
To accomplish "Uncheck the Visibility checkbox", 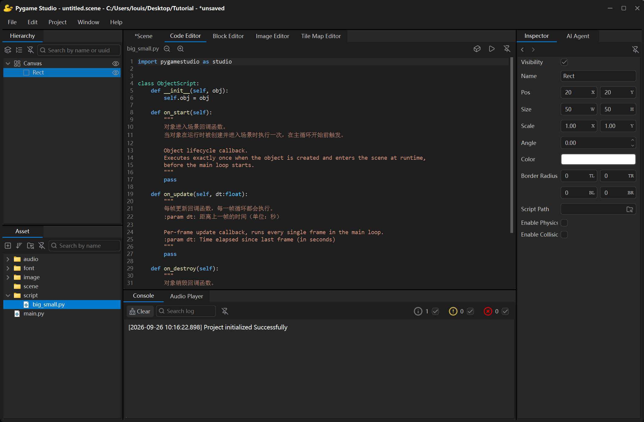I will (564, 62).
